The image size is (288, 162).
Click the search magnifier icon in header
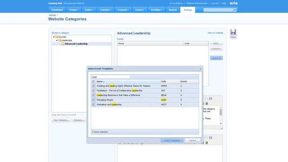[234, 10]
